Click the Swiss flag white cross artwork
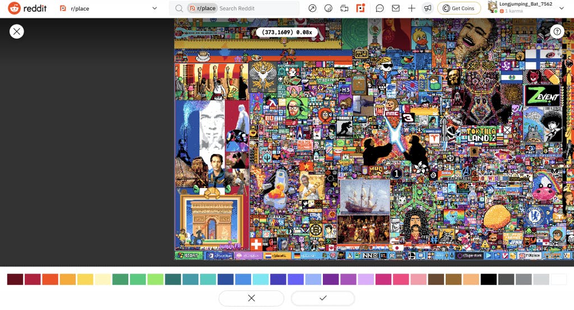This screenshot has height=310, width=574. 257,244
